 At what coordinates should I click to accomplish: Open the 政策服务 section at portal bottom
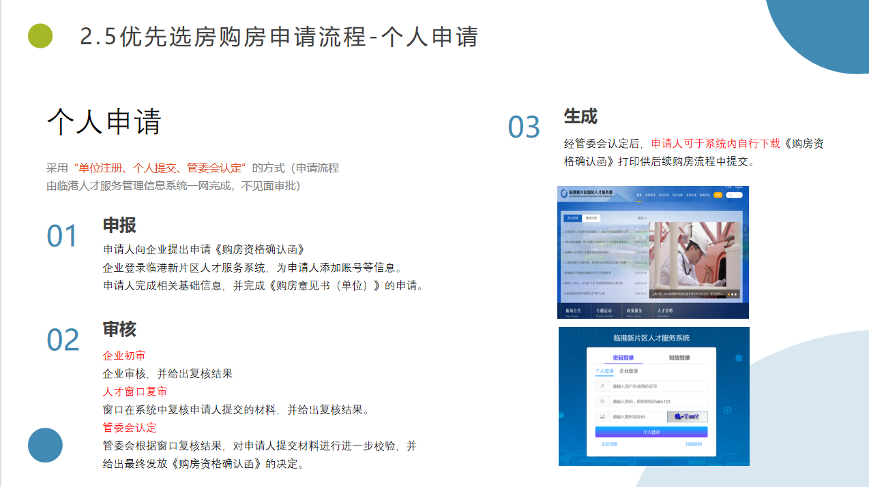pyautogui.click(x=634, y=311)
